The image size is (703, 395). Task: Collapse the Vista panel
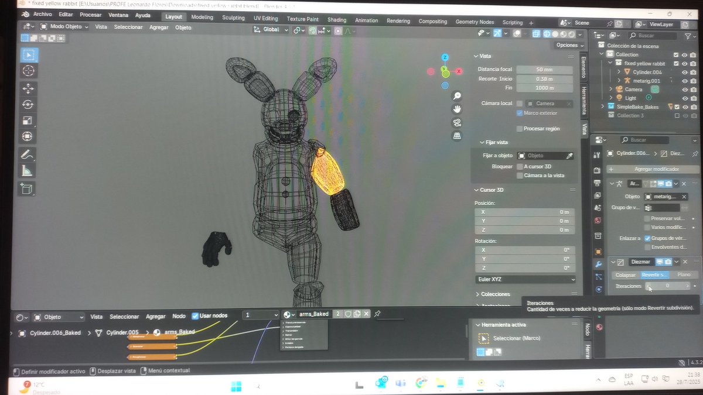click(476, 56)
